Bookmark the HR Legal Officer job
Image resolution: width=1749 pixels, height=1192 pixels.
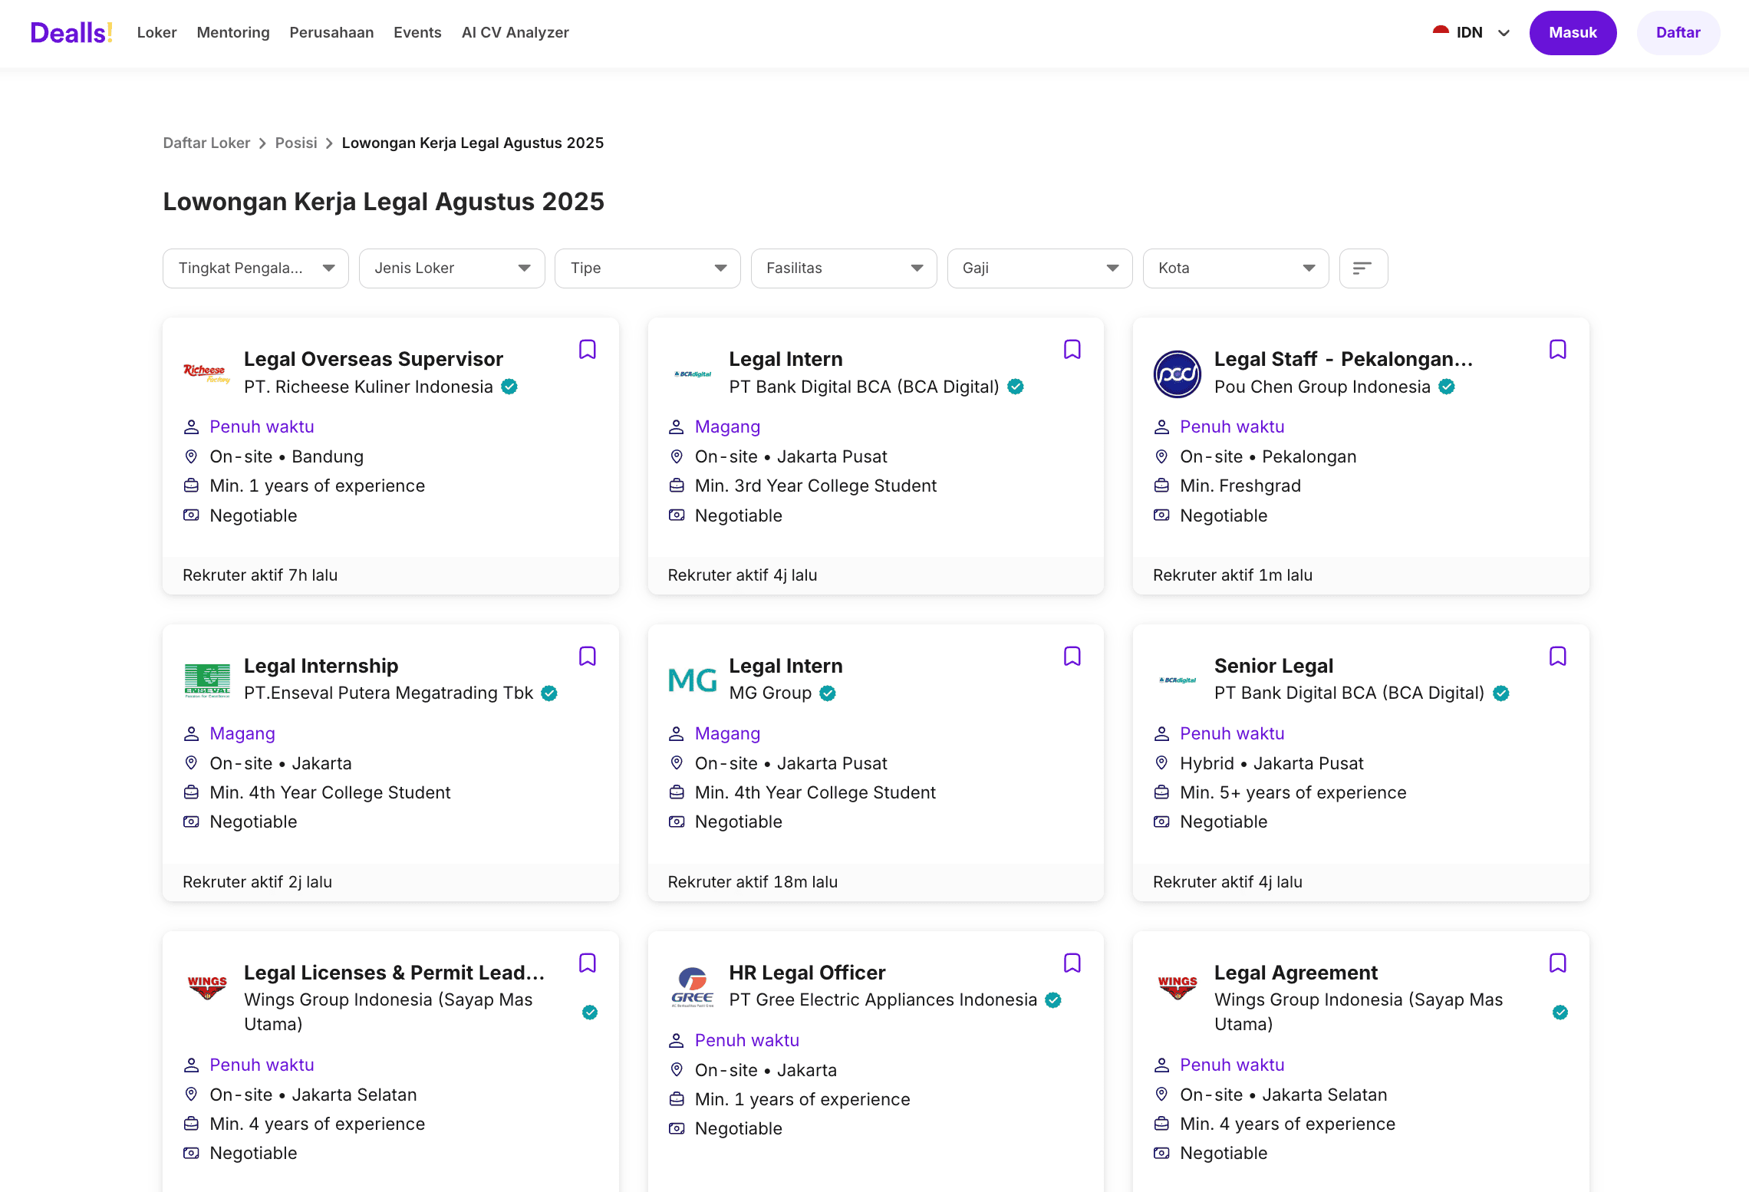(x=1072, y=963)
